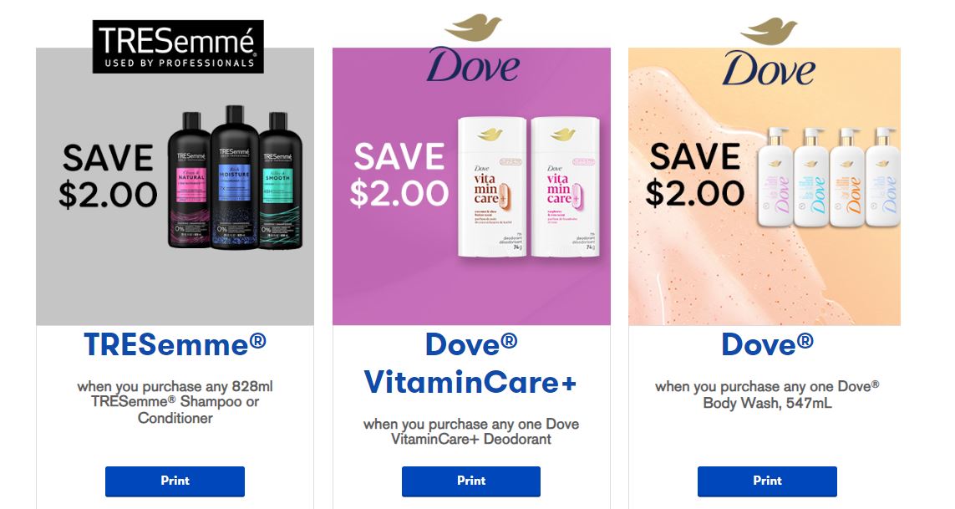Screen dimensions: 955x509
Task: Click the coconut VitaminCare deodorant stick
Action: point(492,186)
